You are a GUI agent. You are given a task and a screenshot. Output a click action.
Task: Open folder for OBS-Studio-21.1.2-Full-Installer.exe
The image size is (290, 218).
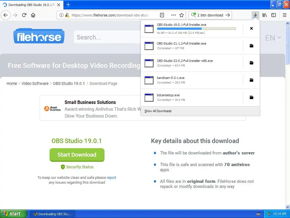coord(251,46)
